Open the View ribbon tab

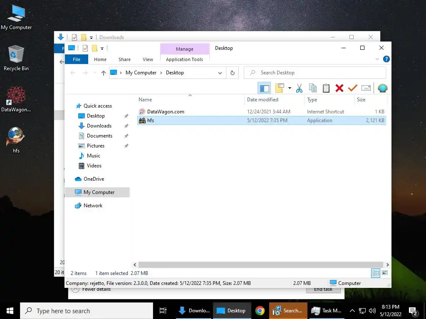click(148, 59)
